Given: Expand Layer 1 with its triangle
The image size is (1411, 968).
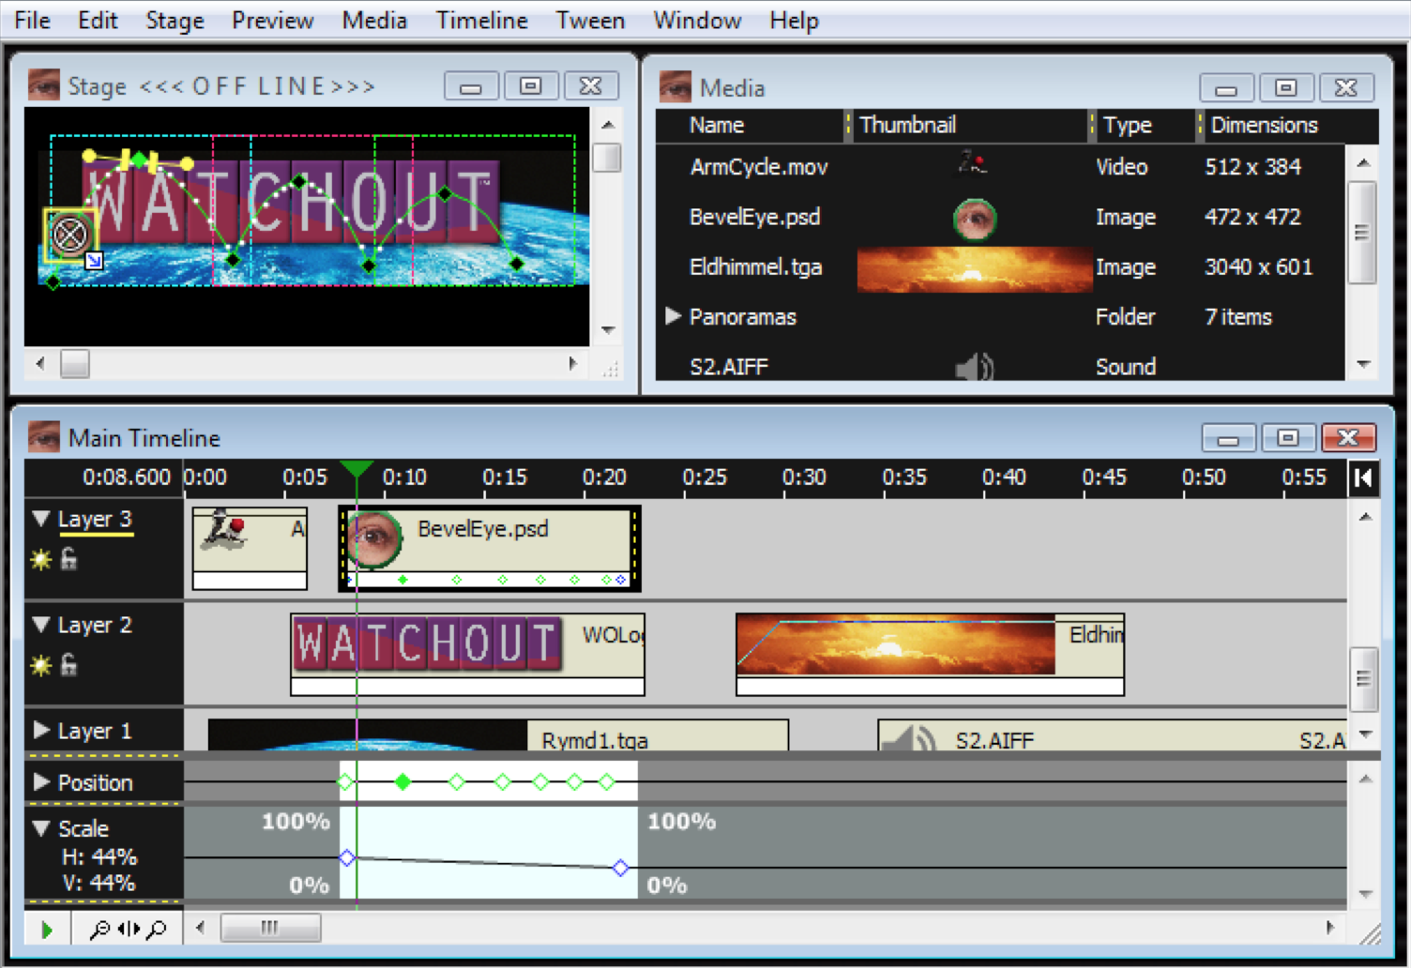Looking at the screenshot, I should click(41, 730).
